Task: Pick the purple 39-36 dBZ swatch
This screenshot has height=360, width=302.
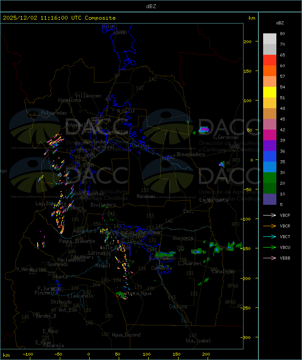Action: click(270, 145)
